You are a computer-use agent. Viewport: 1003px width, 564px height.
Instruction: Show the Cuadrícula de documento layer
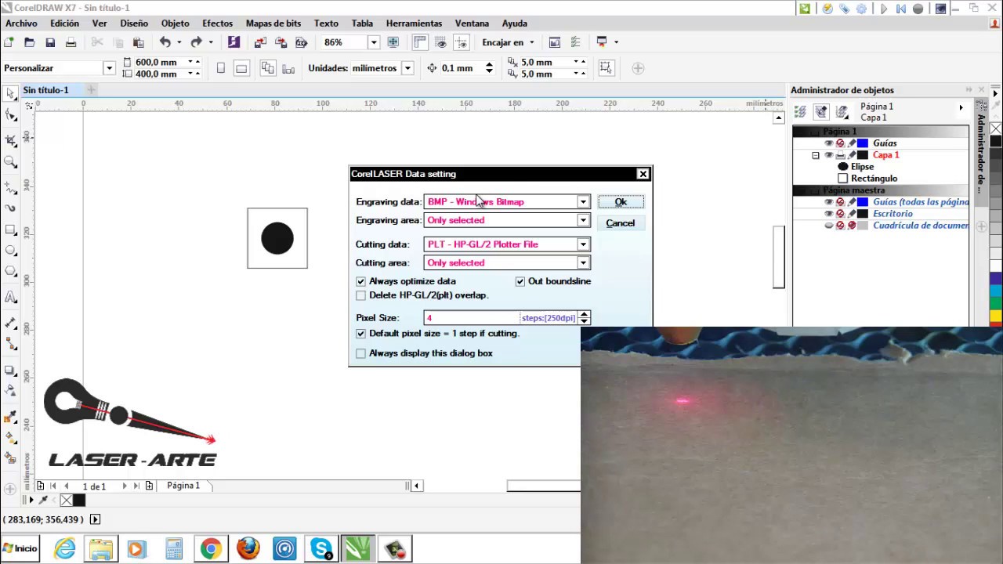pos(828,226)
